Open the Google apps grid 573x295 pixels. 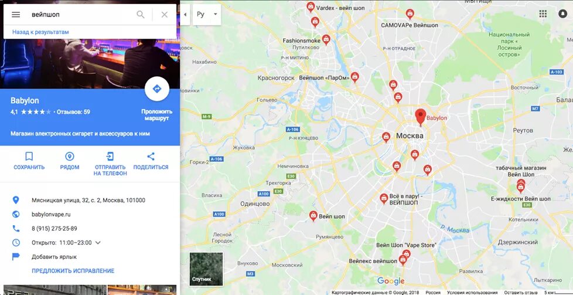(x=543, y=14)
